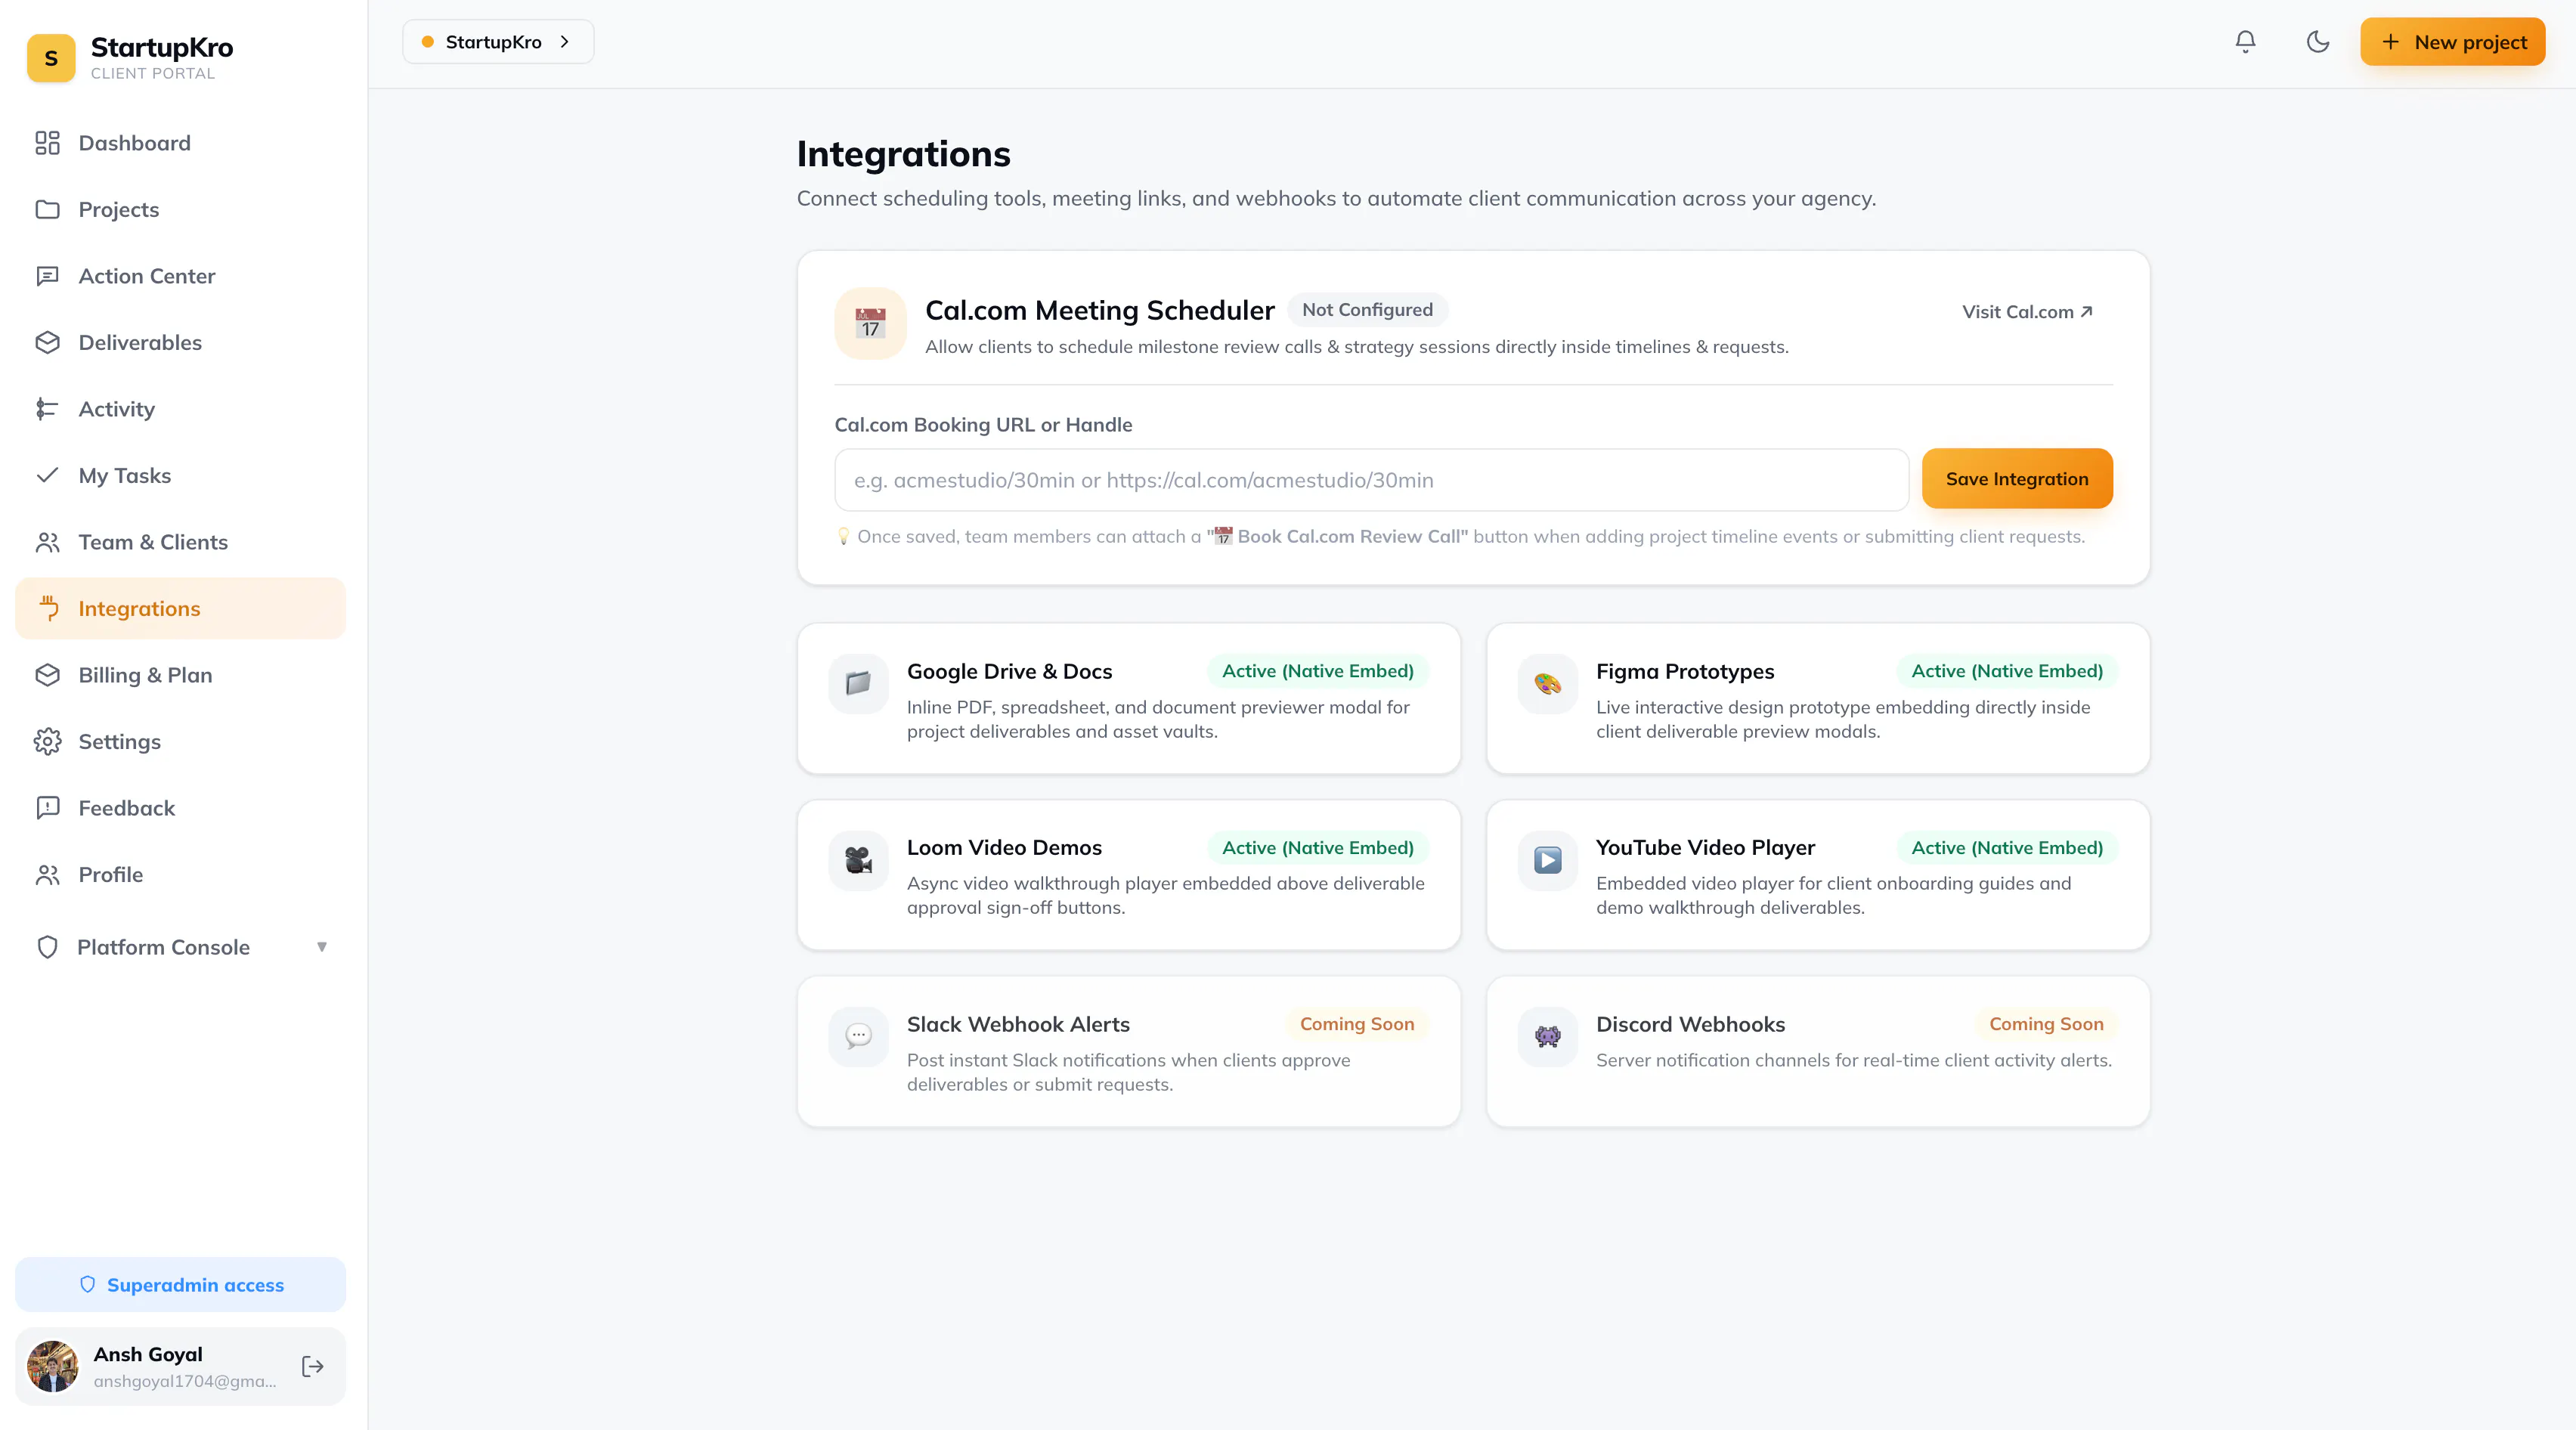Navigate to Action Center
The width and height of the screenshot is (2576, 1430).
point(180,276)
